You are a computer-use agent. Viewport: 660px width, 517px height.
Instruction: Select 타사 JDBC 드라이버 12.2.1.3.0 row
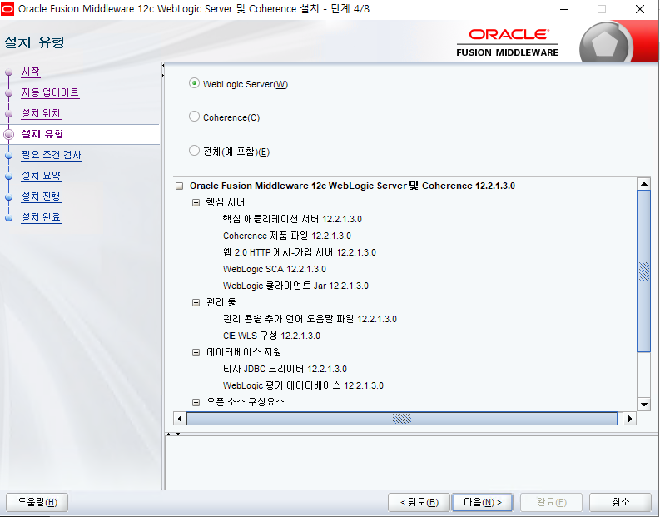[x=285, y=369]
